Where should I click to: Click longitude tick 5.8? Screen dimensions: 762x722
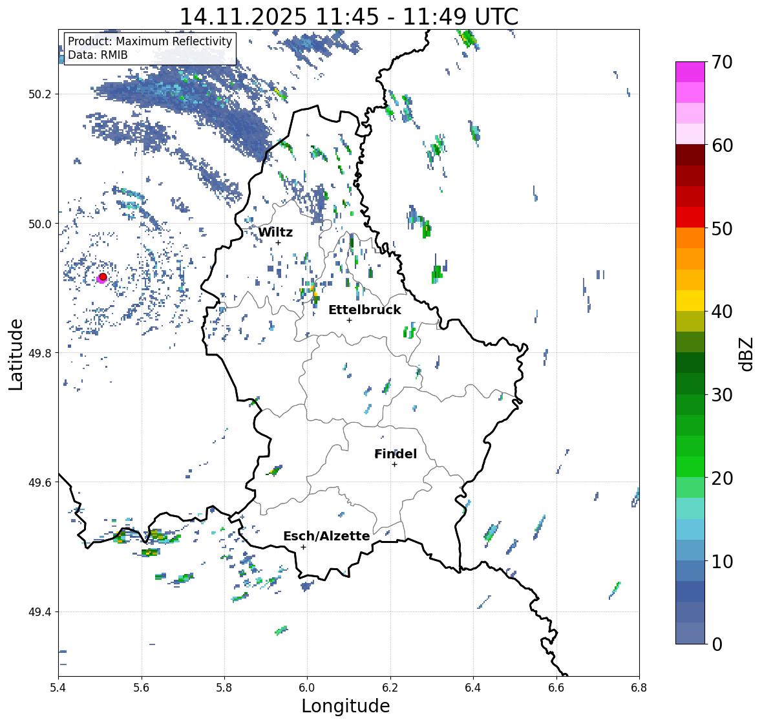[x=224, y=688]
